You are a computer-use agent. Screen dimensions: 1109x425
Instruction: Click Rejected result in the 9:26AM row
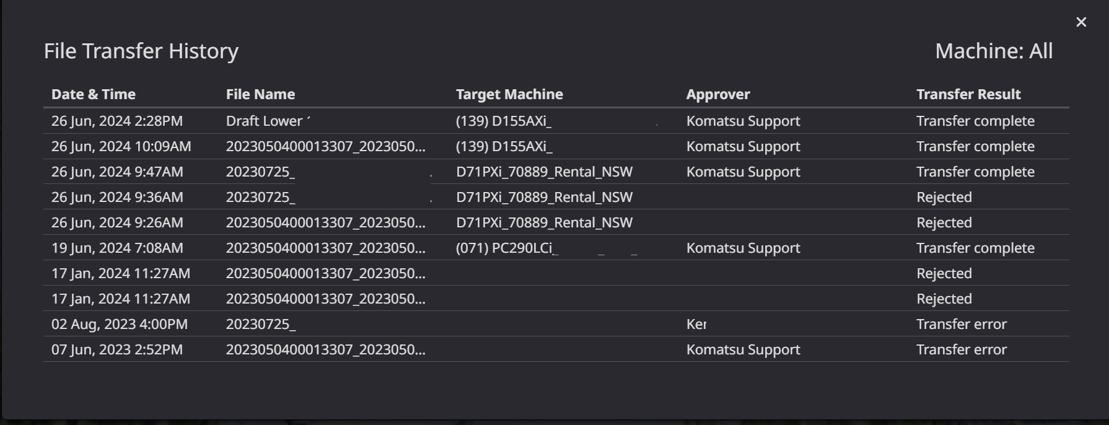944,222
